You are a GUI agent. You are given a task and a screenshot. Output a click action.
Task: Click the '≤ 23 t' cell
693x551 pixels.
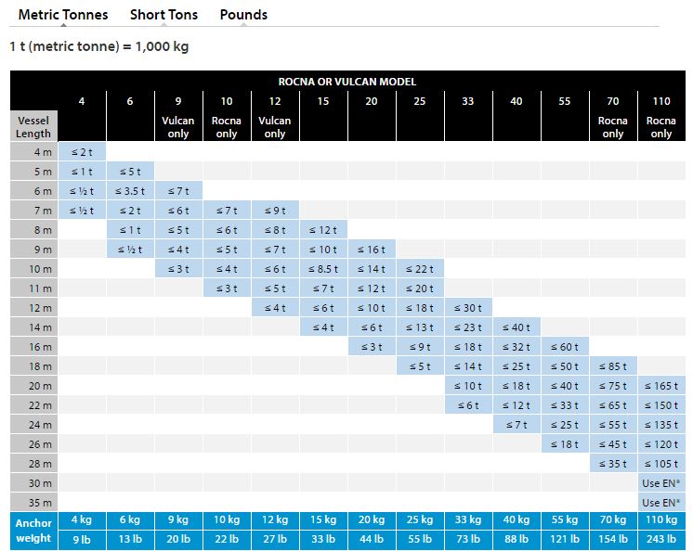468,327
